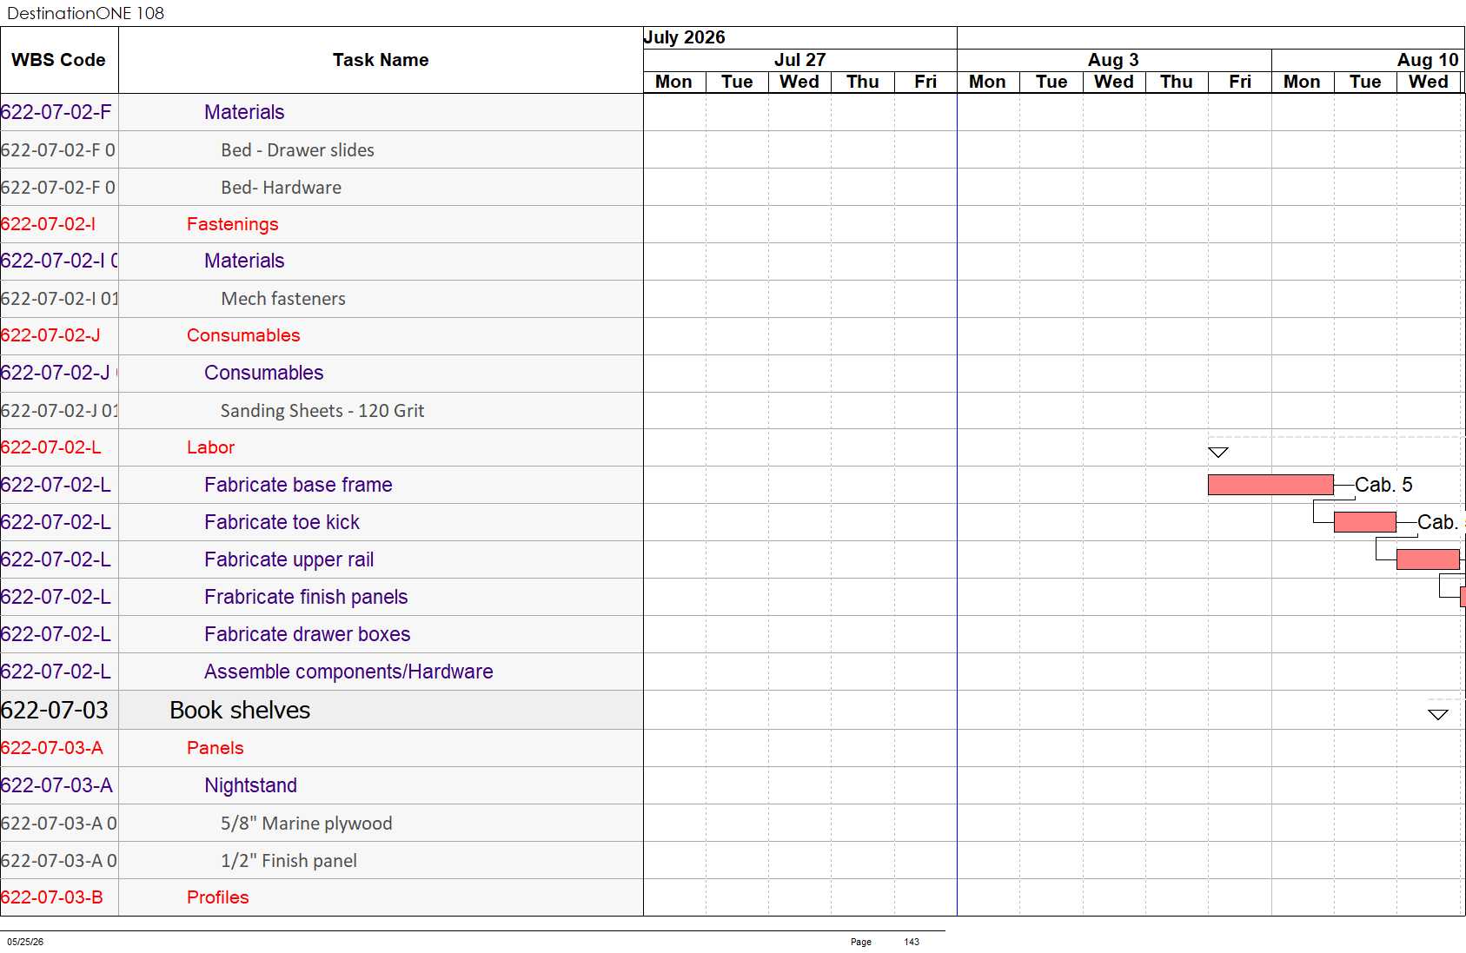Click the WBS Code column header
This screenshot has width=1466, height=953.
pyautogui.click(x=59, y=60)
